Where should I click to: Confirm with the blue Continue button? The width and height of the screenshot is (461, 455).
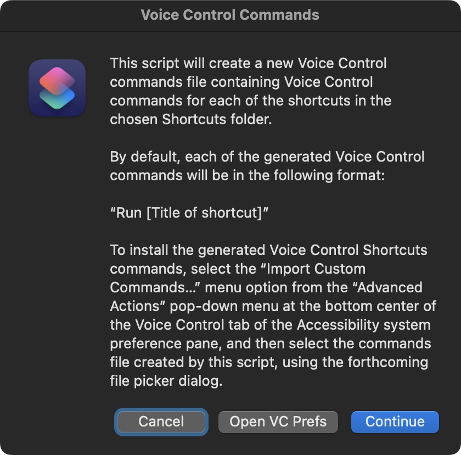click(395, 421)
